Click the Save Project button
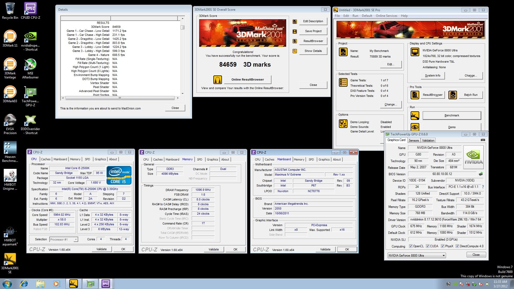The image size is (514, 289). tap(313, 31)
